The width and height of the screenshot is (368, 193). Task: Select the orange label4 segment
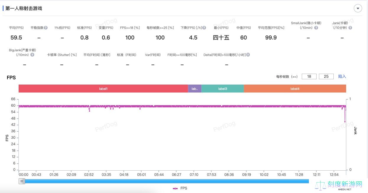click(x=295, y=89)
